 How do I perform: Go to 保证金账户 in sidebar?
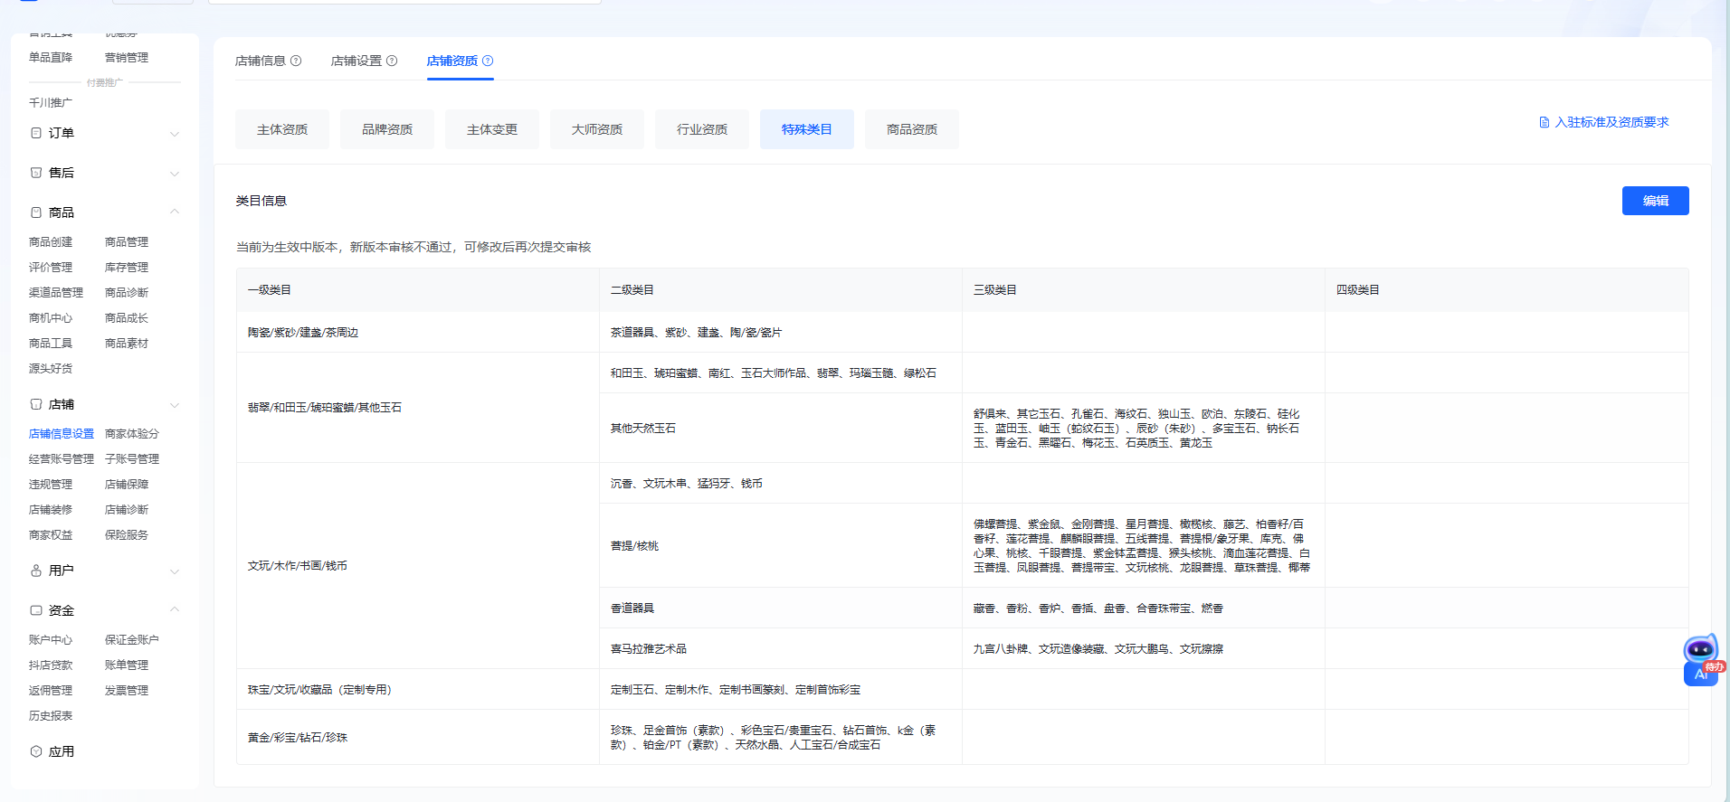pyautogui.click(x=132, y=640)
